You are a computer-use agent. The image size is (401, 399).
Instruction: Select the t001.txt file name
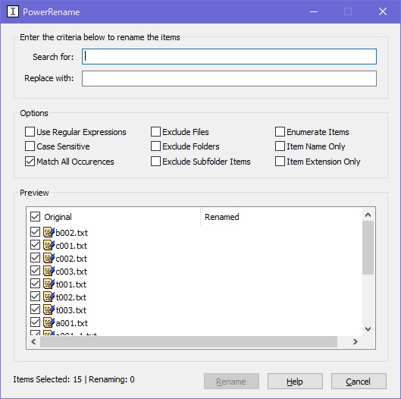tap(71, 284)
